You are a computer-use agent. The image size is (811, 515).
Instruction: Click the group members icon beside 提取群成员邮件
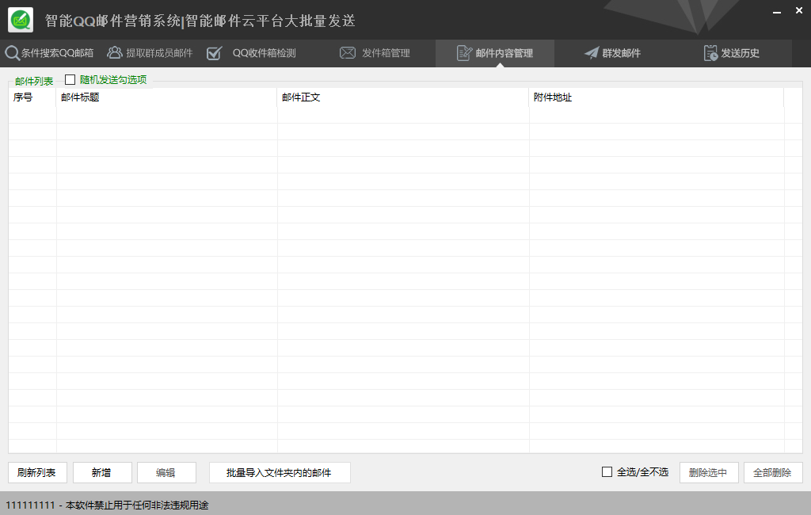pos(114,52)
